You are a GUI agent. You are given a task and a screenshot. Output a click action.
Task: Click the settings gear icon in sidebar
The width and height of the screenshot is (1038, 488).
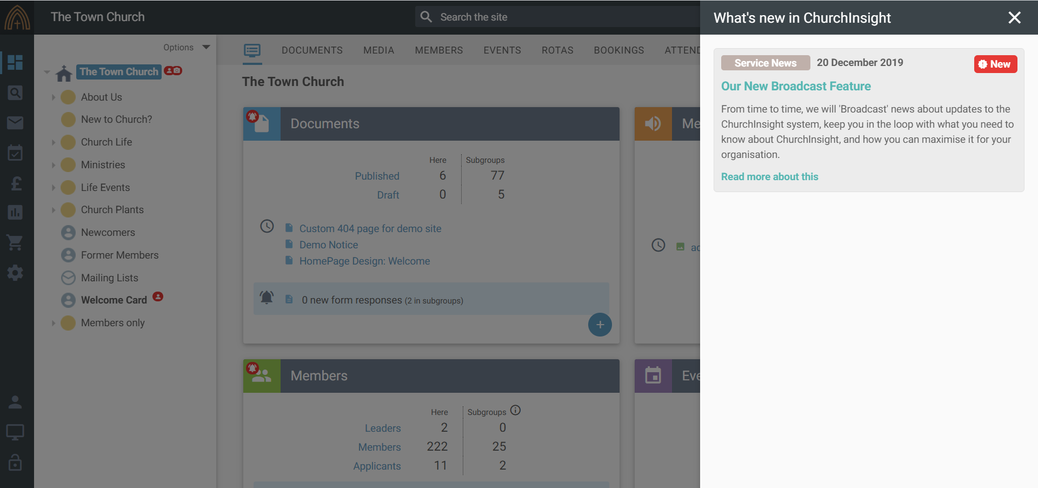pyautogui.click(x=15, y=273)
